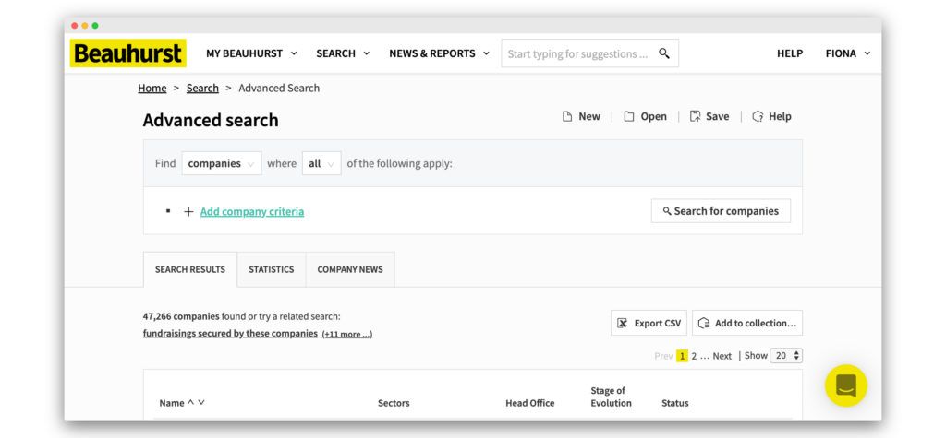
Task: Click the Help hexagon icon in search toolbar
Action: point(758,116)
